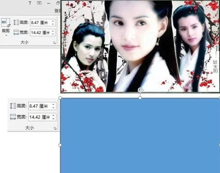Open Ribbon Display Options icon
Image resolution: width=220 pixels, height=173 pixels.
coord(39,3)
